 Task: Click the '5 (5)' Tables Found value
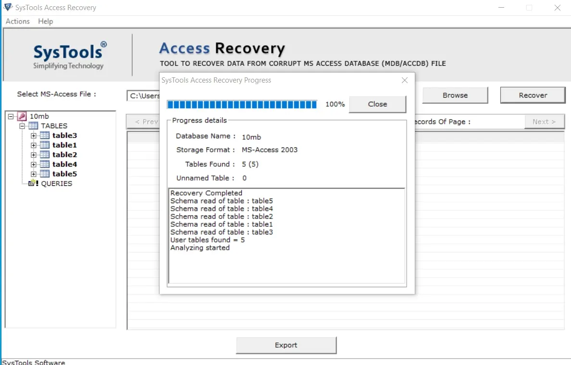click(x=250, y=164)
